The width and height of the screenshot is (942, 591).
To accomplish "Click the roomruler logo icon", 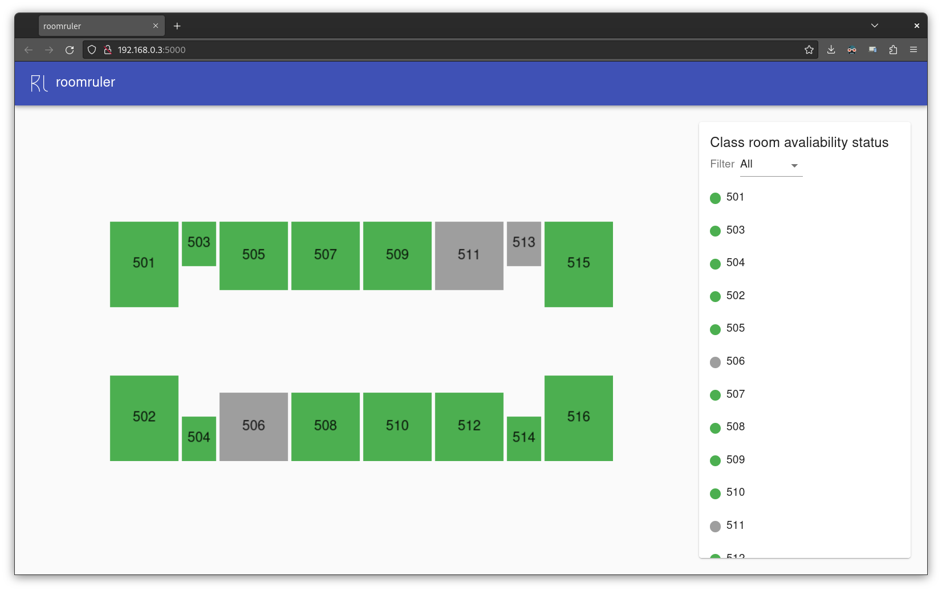I will click(39, 83).
